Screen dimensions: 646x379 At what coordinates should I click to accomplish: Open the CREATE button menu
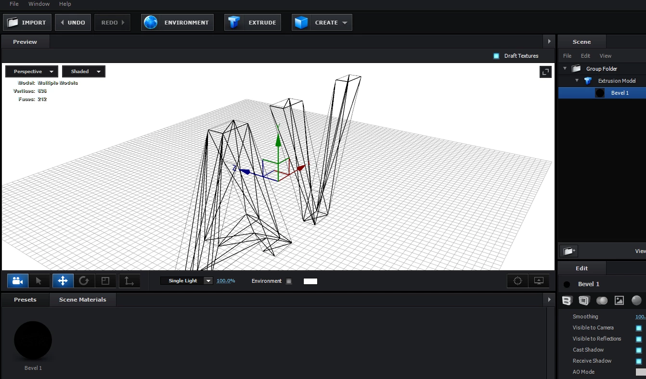[322, 23]
